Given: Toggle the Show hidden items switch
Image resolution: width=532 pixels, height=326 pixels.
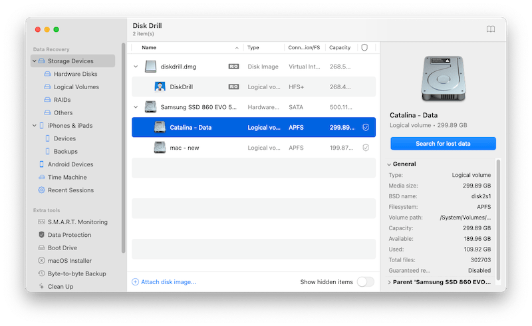Looking at the screenshot, I should (x=365, y=282).
